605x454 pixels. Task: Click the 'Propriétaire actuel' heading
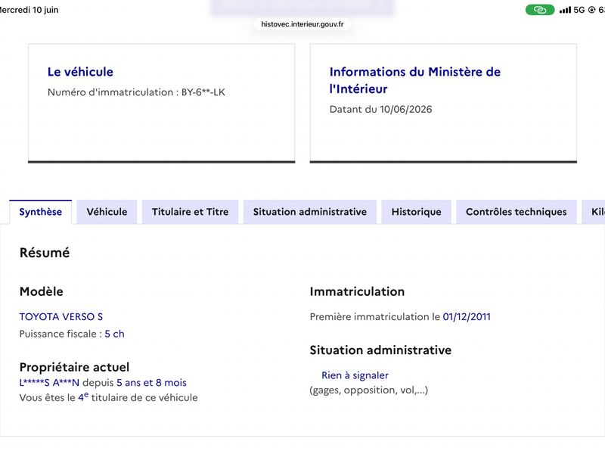74,367
